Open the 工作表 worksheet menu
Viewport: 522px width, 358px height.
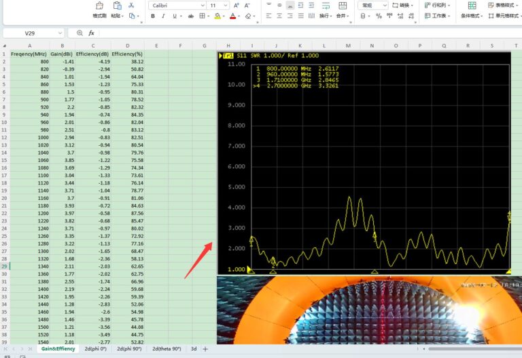[x=437, y=16]
